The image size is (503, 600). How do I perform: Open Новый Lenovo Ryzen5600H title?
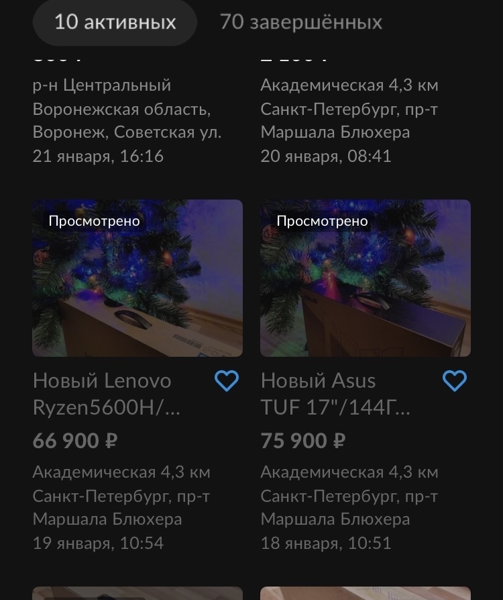pos(107,394)
